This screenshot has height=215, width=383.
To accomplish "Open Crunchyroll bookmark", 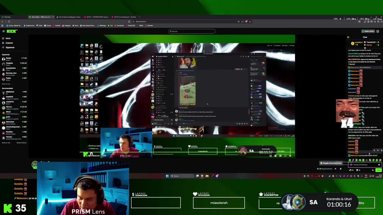I will coord(119,26).
